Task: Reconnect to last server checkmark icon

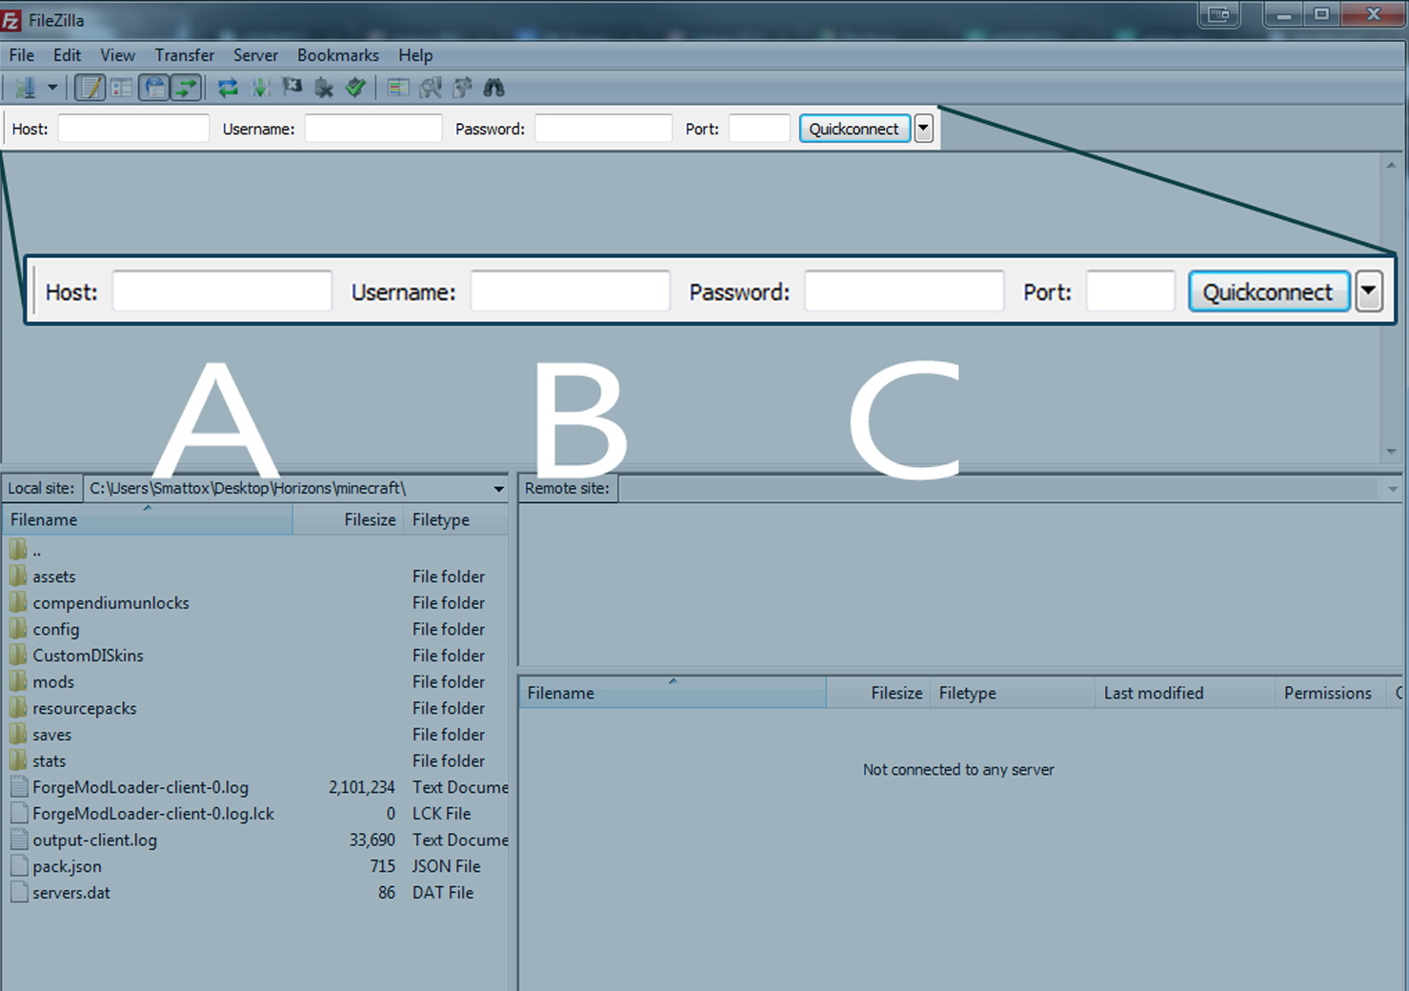Action: (356, 89)
